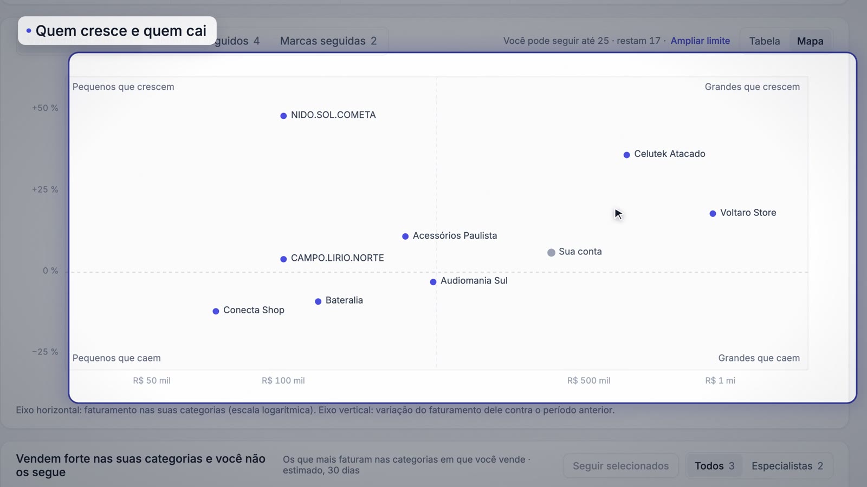
Task: Click the Grandes que crescem quadrant label
Action: click(x=752, y=87)
